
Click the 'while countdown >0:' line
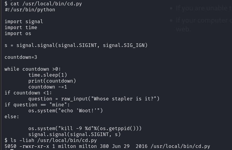[x=33, y=69]
